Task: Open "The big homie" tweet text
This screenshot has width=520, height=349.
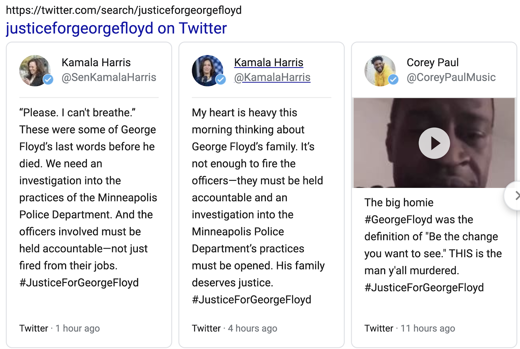Action: 433,245
